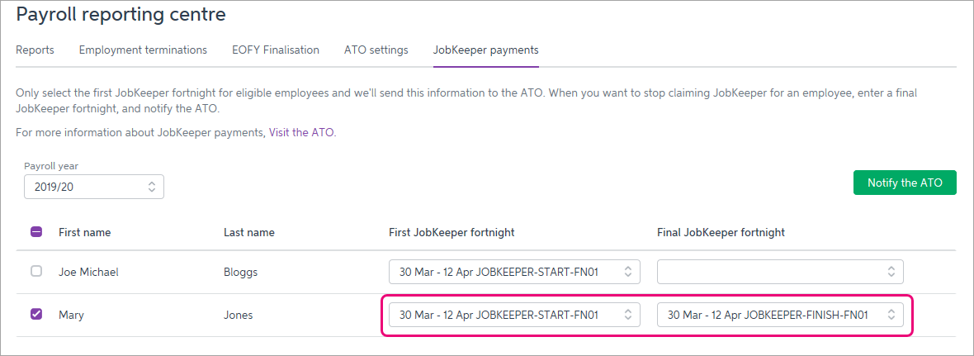Open Joe Michael's First JobKeeper fortnight dropdown
The height and width of the screenshot is (356, 974).
point(514,271)
